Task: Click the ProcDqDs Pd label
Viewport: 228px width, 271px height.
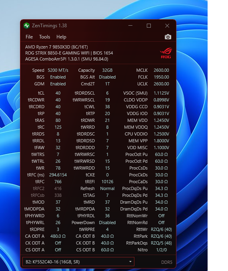Action: click(135, 195)
